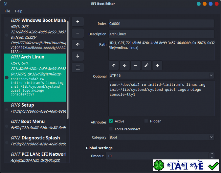Screen dimensions: 221x173
Task: Move boot entry down in list
Action: coord(78,56)
